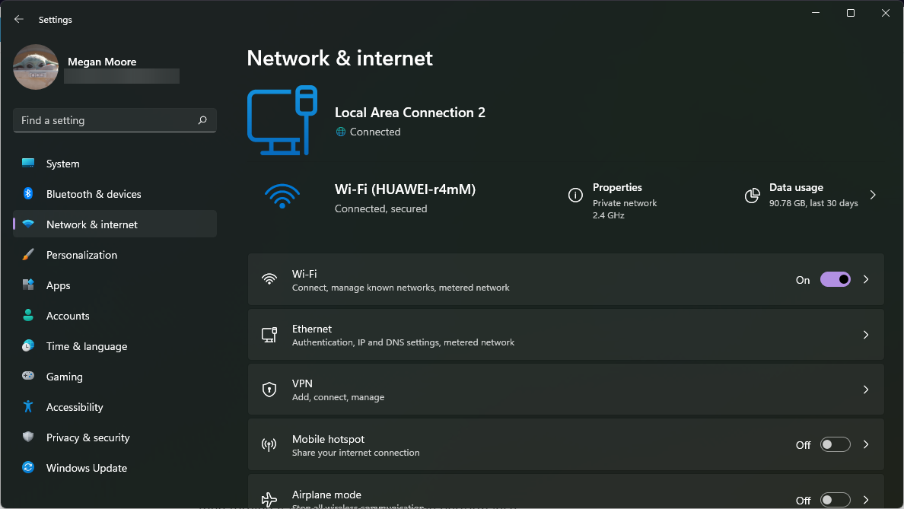Select the Mobile hotspot broadcast icon
Screen dimensions: 904x509
[x=269, y=444]
